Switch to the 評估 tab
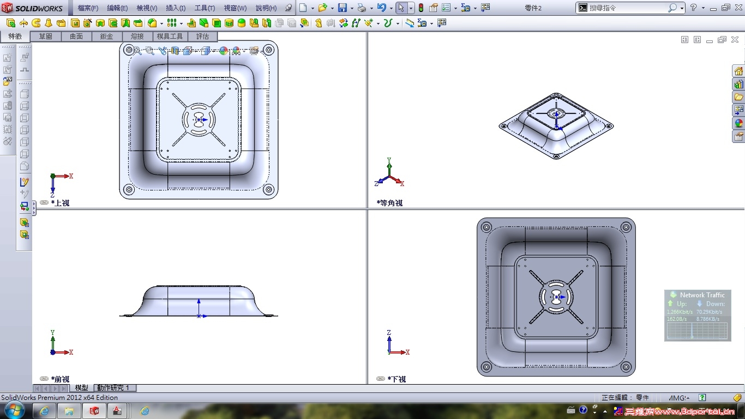The image size is (745, 419). [202, 37]
